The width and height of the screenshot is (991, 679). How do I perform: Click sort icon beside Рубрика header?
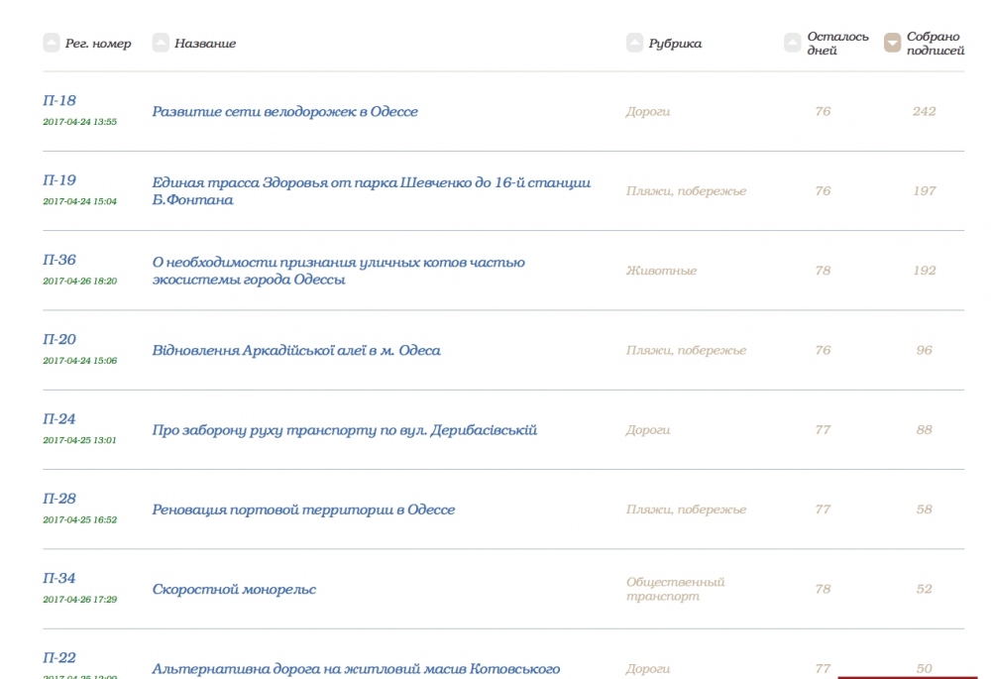click(635, 43)
